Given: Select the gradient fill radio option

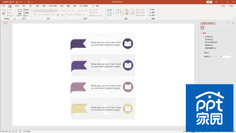Looking at the screenshot, I should click(x=204, y=40).
